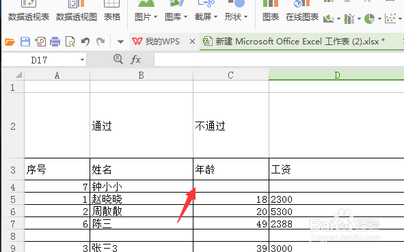Click the magnifier icon beside fx
The width and height of the screenshot is (404, 252).
(x=118, y=59)
